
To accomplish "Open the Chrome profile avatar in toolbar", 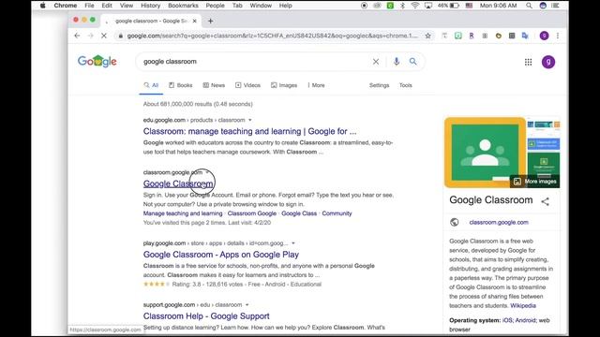I will pyautogui.click(x=544, y=36).
